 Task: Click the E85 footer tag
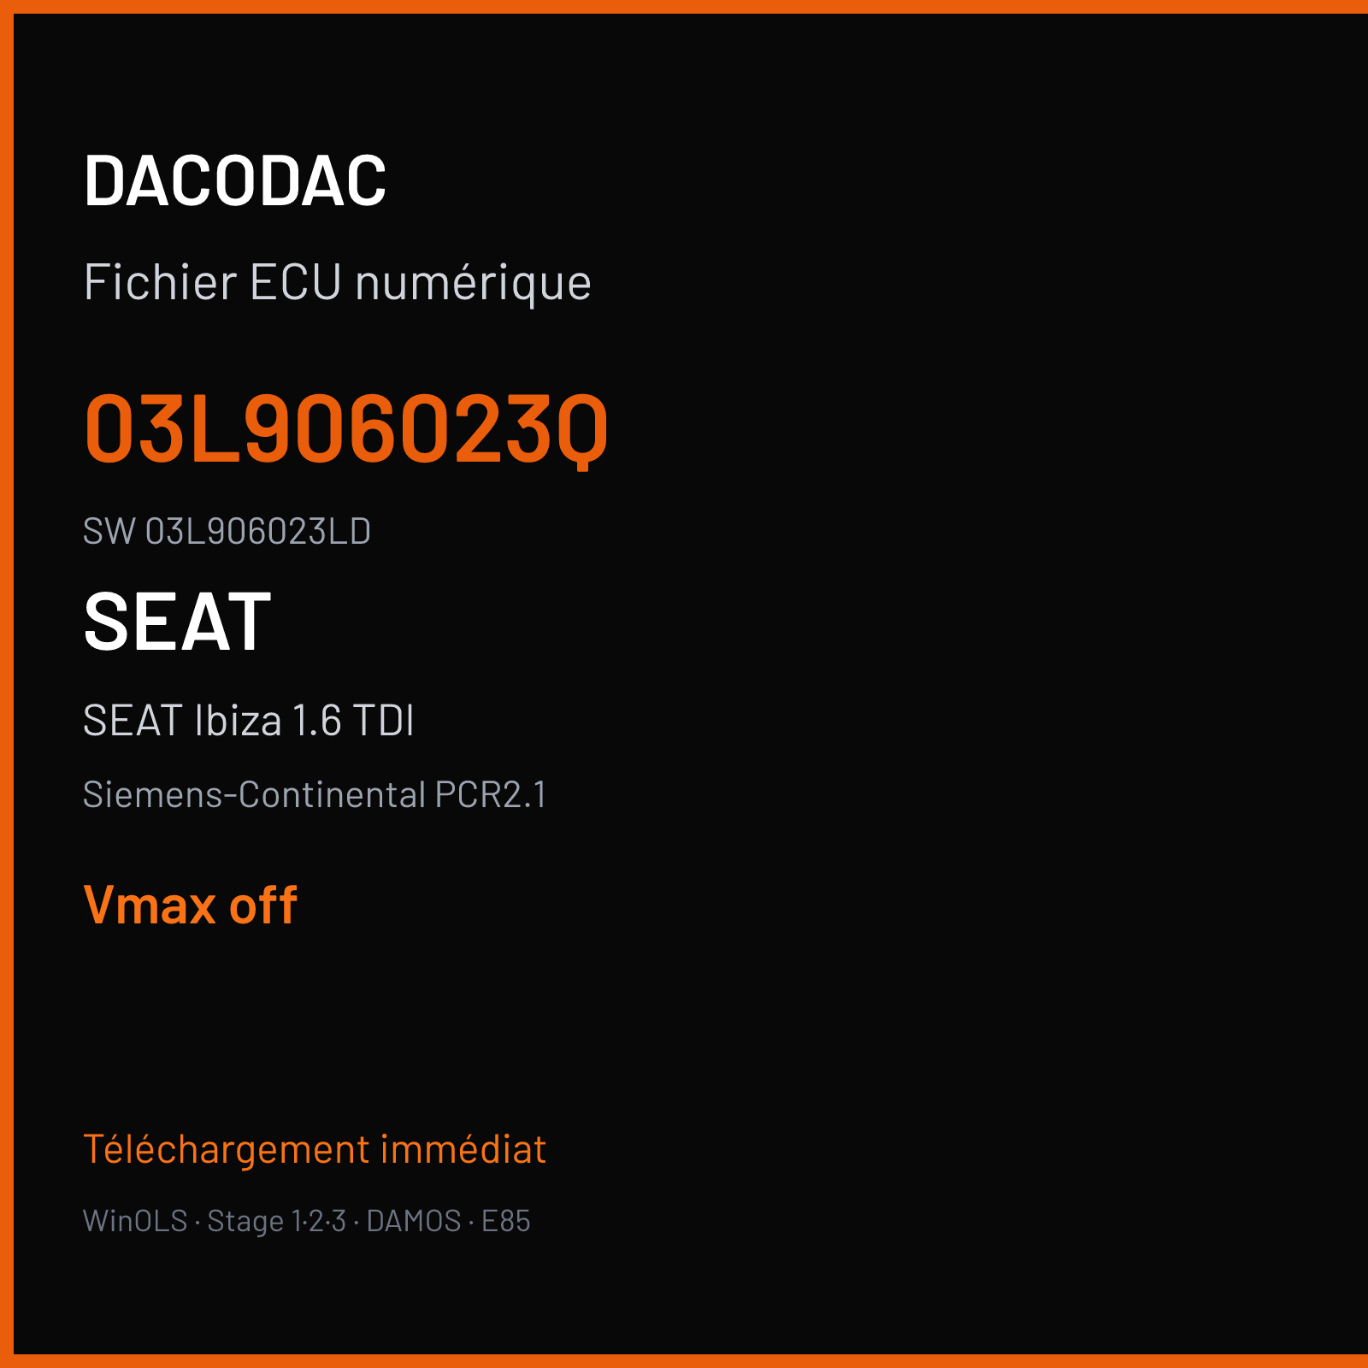tap(506, 1221)
